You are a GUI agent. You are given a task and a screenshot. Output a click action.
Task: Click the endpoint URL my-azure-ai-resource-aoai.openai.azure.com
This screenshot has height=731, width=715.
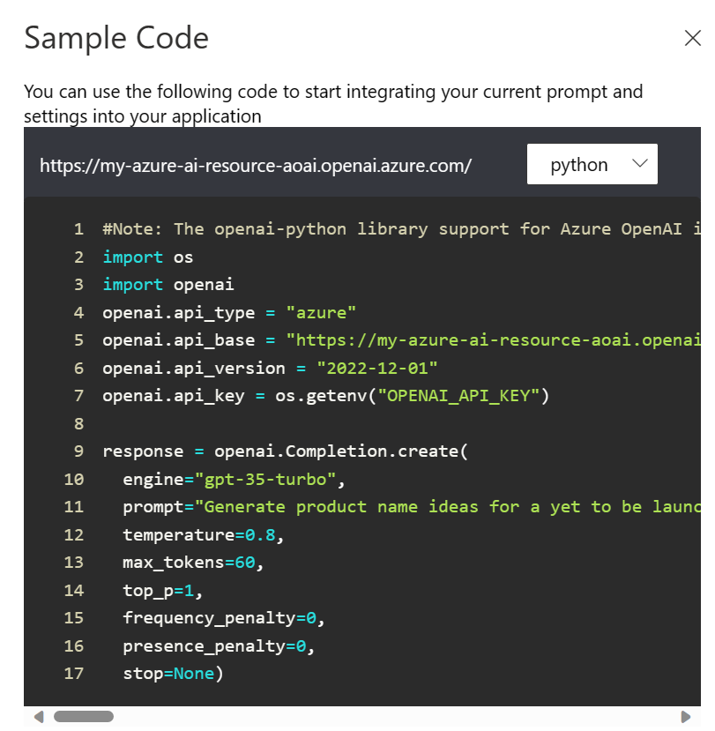coord(256,166)
